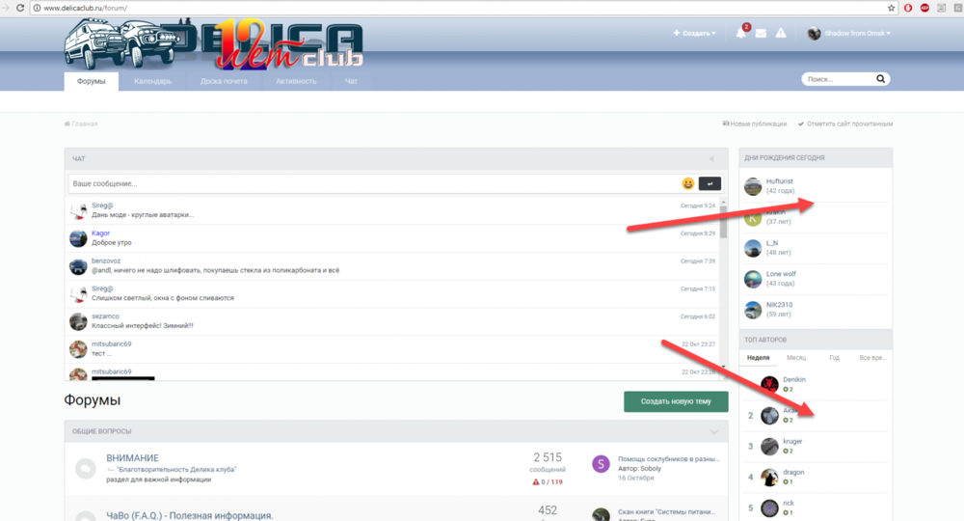Open the notifications bell icon
The image size is (964, 521).
(741, 34)
